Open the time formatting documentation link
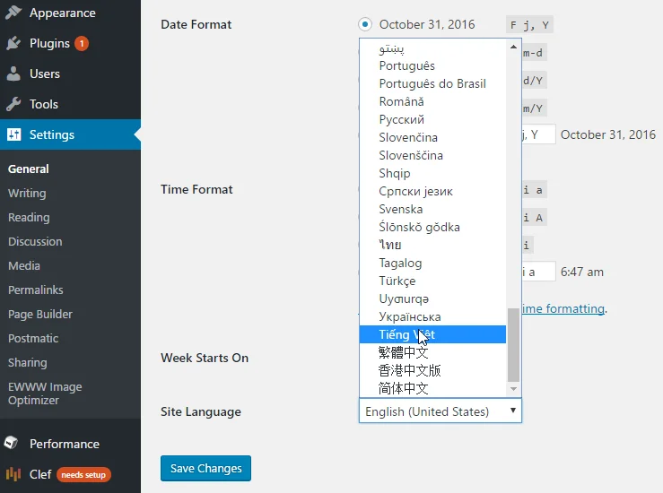This screenshot has width=663, height=493. [x=563, y=308]
